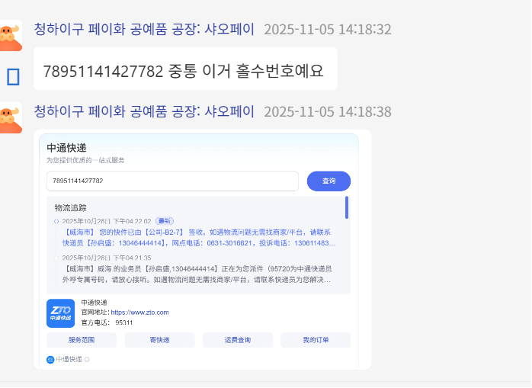Viewport: 532px width, 388px height.
Task: Click the second message sender avatar
Action: (x=10, y=118)
